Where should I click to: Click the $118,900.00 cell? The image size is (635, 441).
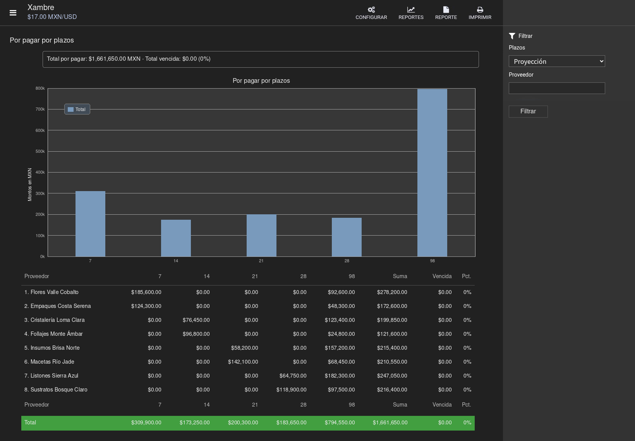pyautogui.click(x=292, y=390)
